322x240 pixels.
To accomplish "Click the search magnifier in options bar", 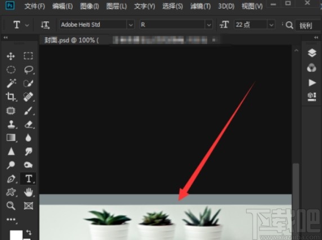I will click(289, 25).
